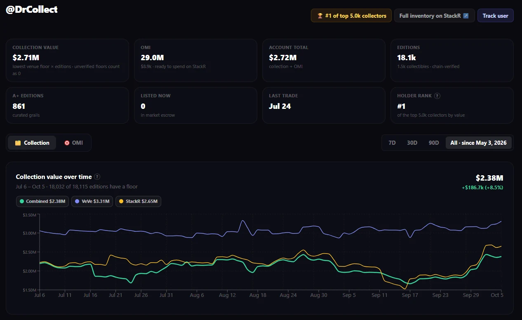The width and height of the screenshot is (522, 320).
Task: Switch to the OMI tab
Action: pyautogui.click(x=73, y=143)
